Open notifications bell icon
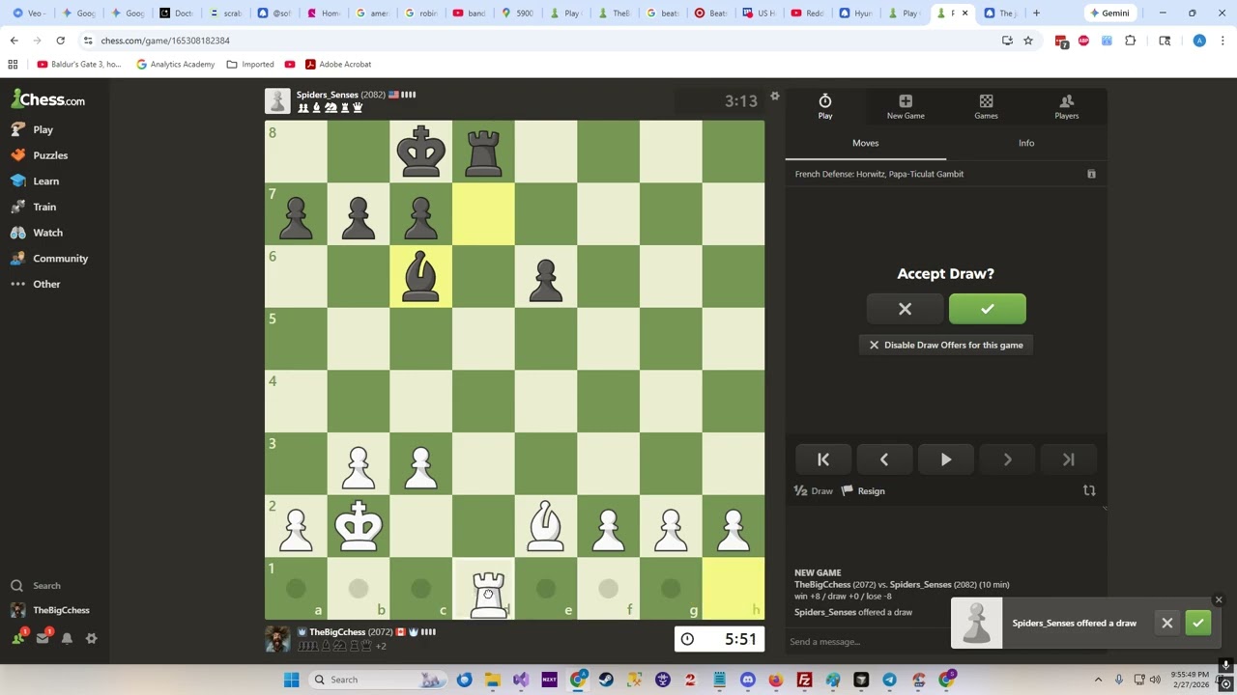This screenshot has height=695, width=1237. coord(67,638)
